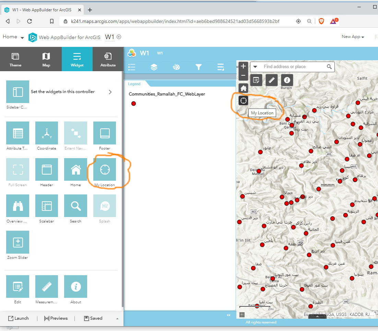Click the Saved button
The width and height of the screenshot is (378, 331).
[x=93, y=318]
